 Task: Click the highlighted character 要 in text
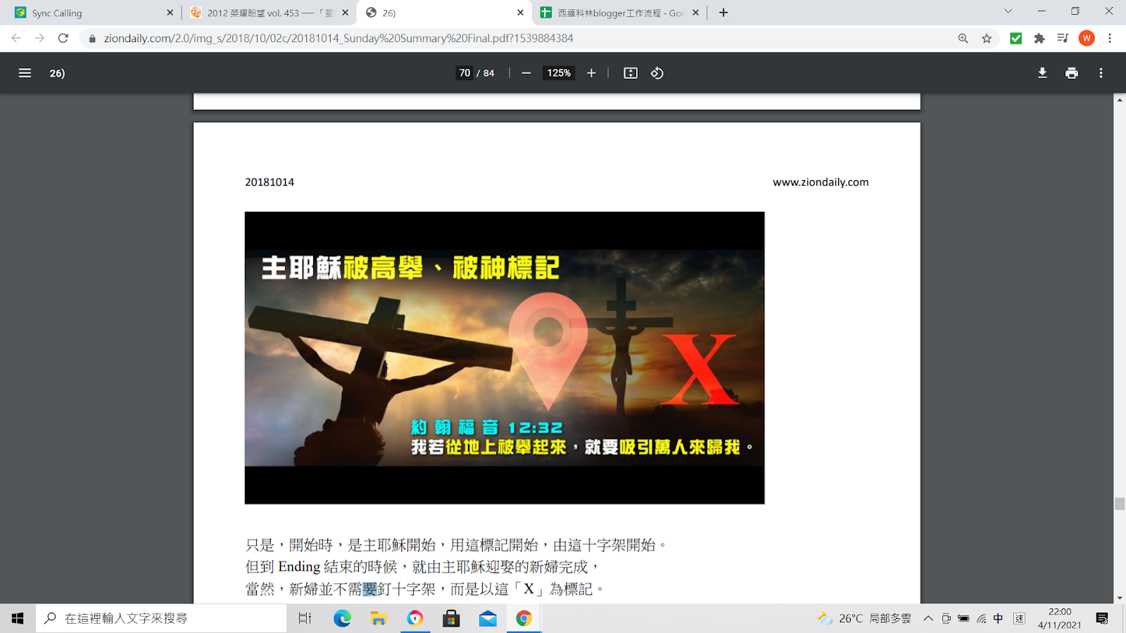[x=370, y=589]
